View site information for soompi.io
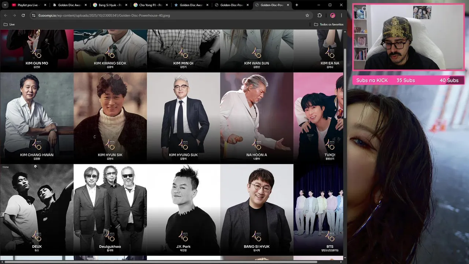 coord(34,15)
